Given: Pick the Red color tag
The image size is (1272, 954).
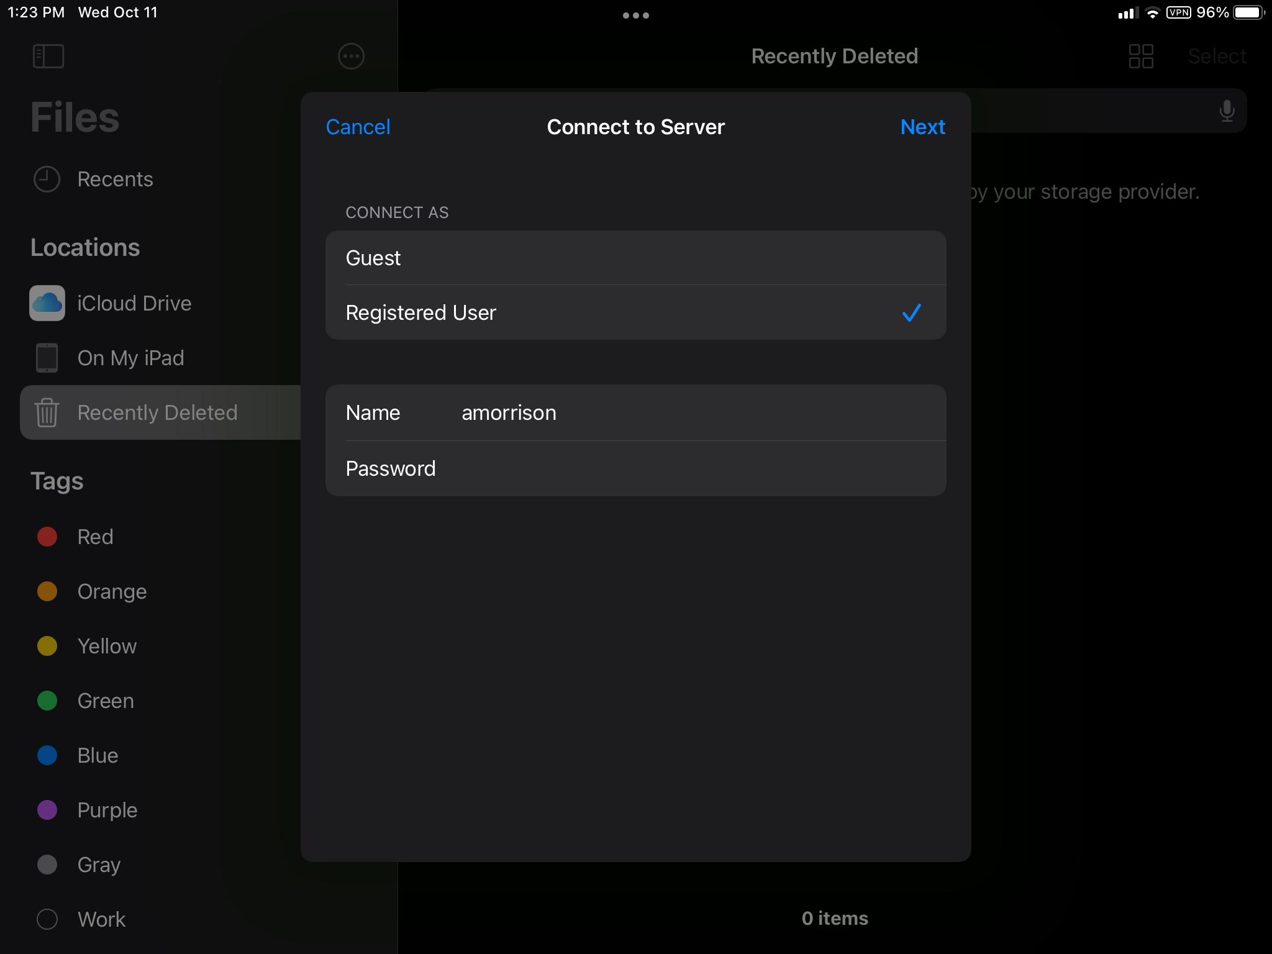Looking at the screenshot, I should click(94, 537).
